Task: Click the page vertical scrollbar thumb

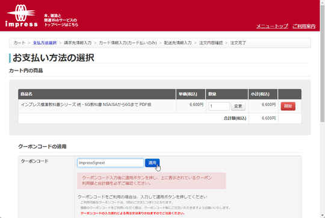Action: click(x=323, y=63)
